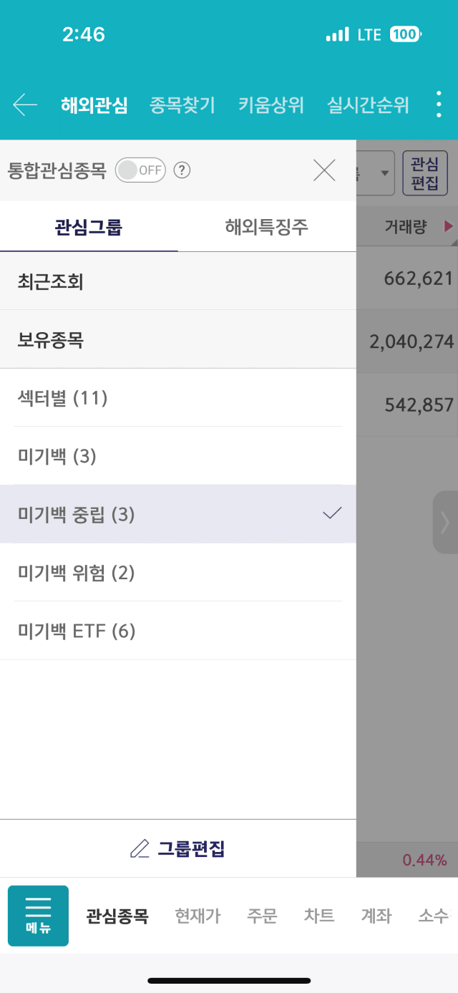The image size is (458, 993).
Task: Close the group panel with X
Action: click(x=324, y=170)
